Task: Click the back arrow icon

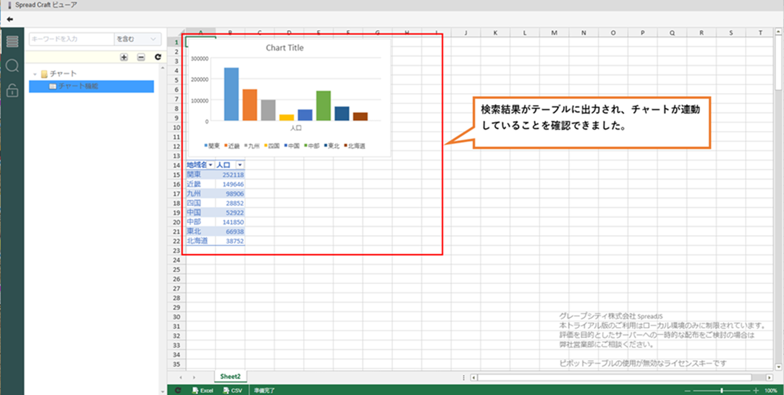Action: click(x=10, y=19)
